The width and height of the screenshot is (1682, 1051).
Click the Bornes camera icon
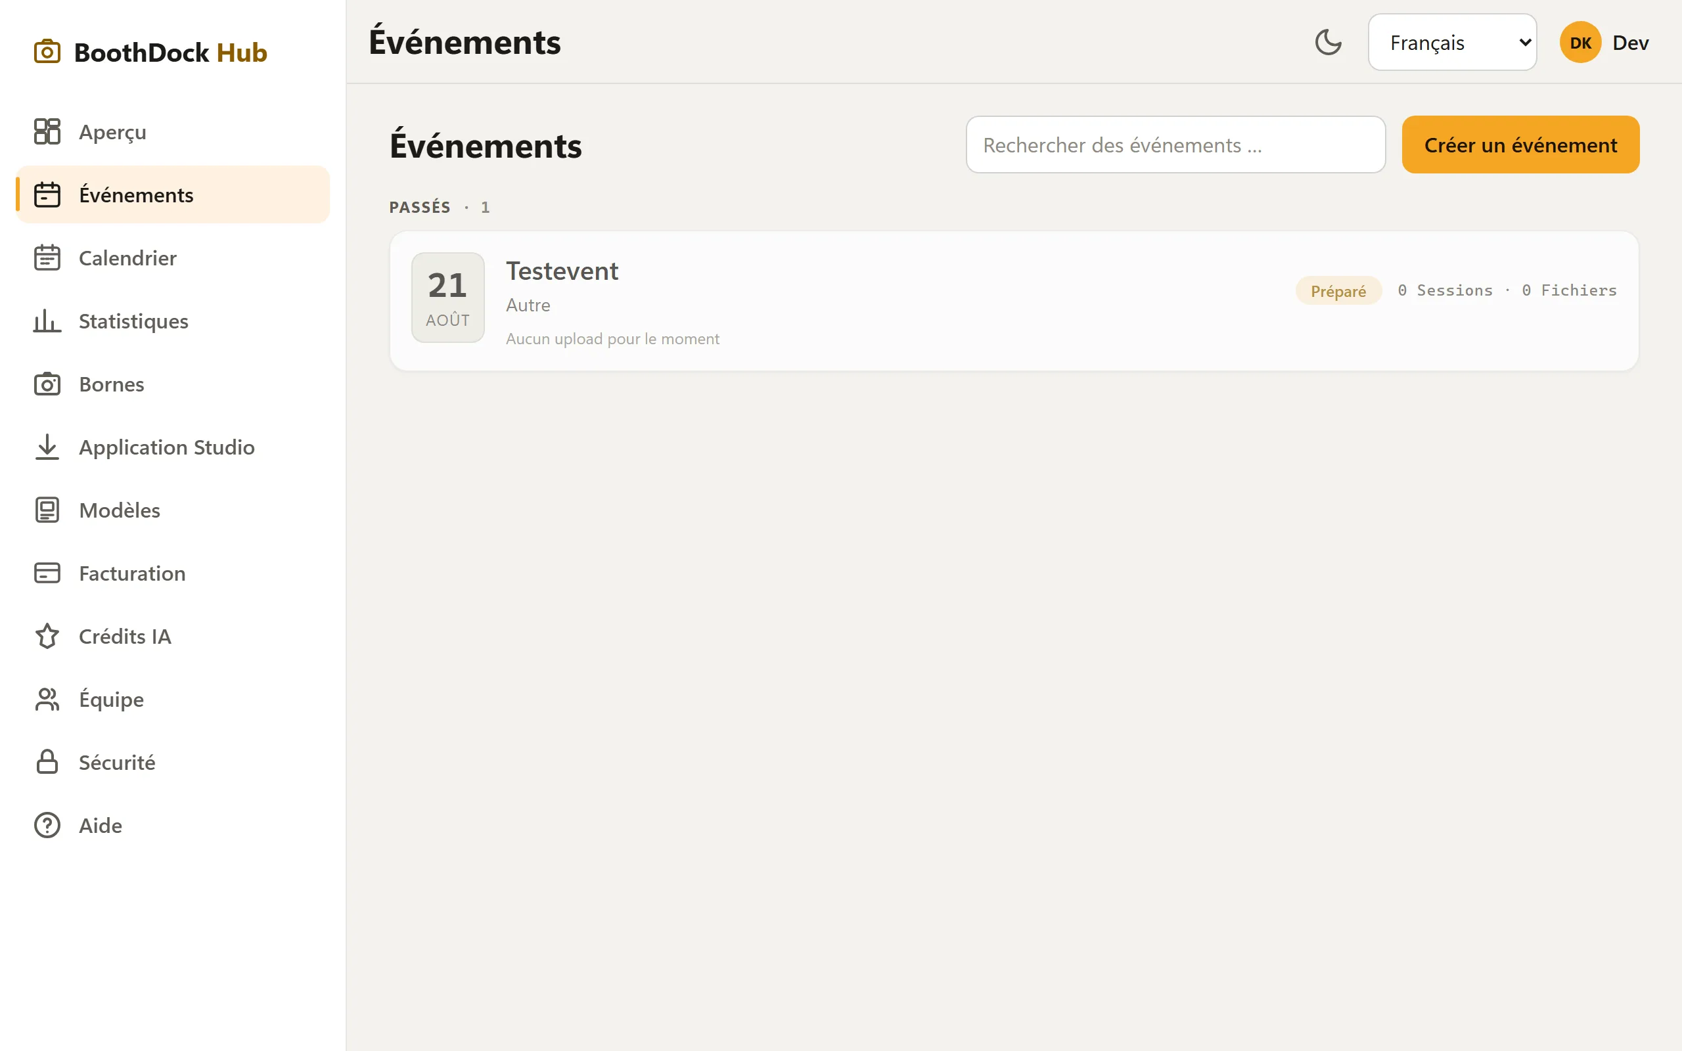click(x=47, y=384)
